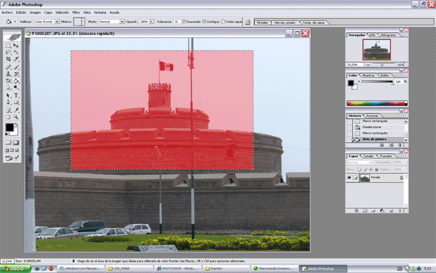This screenshot has width=436, height=273.
Task: Click the Inicio start button
Action: pos(15,269)
